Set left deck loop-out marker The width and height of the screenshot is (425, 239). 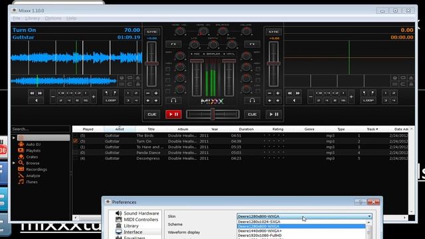point(114,93)
